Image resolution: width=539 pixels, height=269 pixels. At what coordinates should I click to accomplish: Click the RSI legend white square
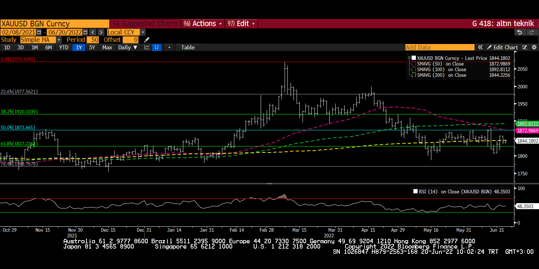(416, 192)
